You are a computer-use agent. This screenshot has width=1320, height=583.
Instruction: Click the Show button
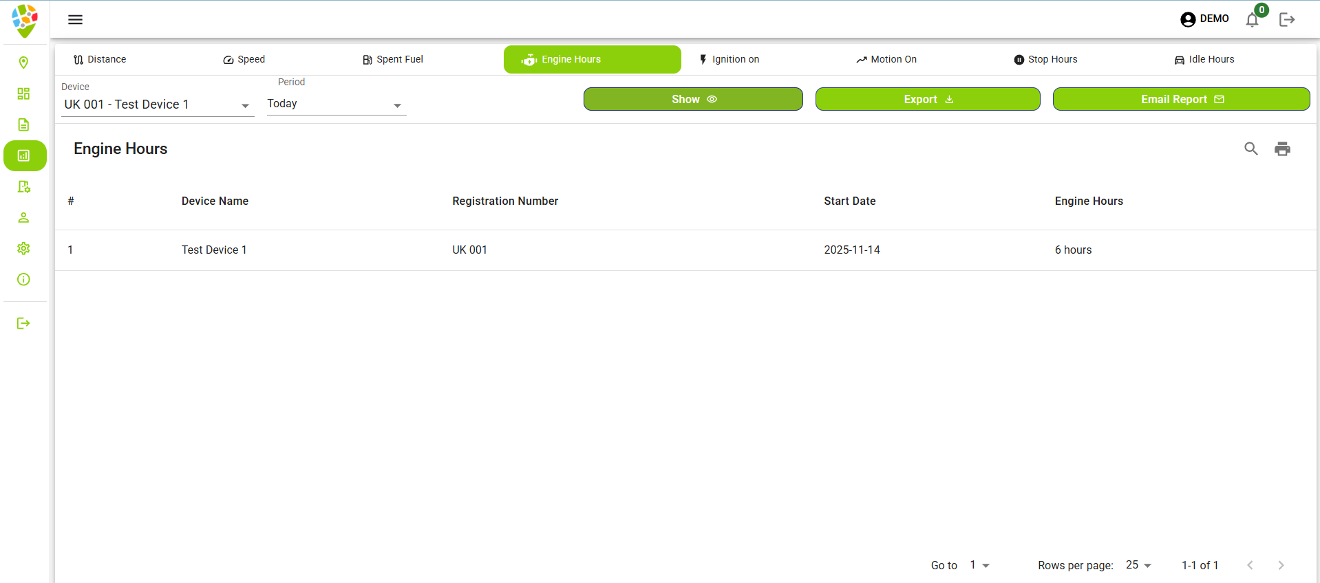click(x=693, y=99)
